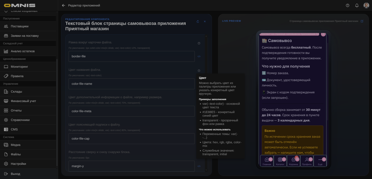Open live preview page in external editor icon

click(x=362, y=21)
